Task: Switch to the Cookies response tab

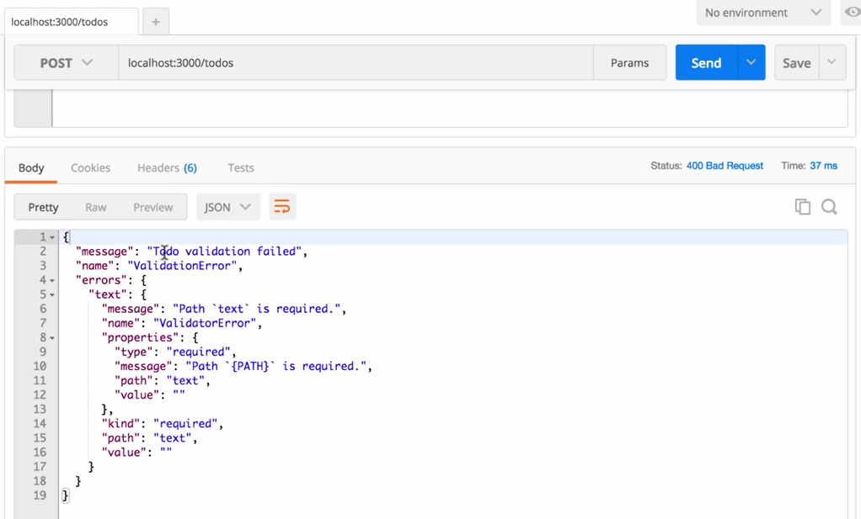Action: [x=90, y=167]
